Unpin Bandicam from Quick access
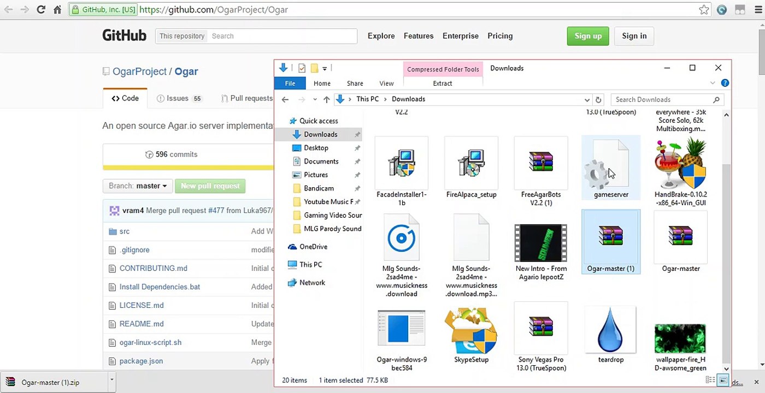 tap(357, 188)
